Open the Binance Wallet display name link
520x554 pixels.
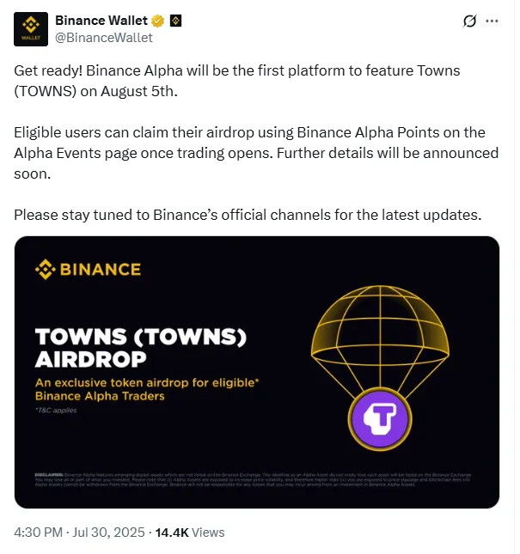click(101, 21)
